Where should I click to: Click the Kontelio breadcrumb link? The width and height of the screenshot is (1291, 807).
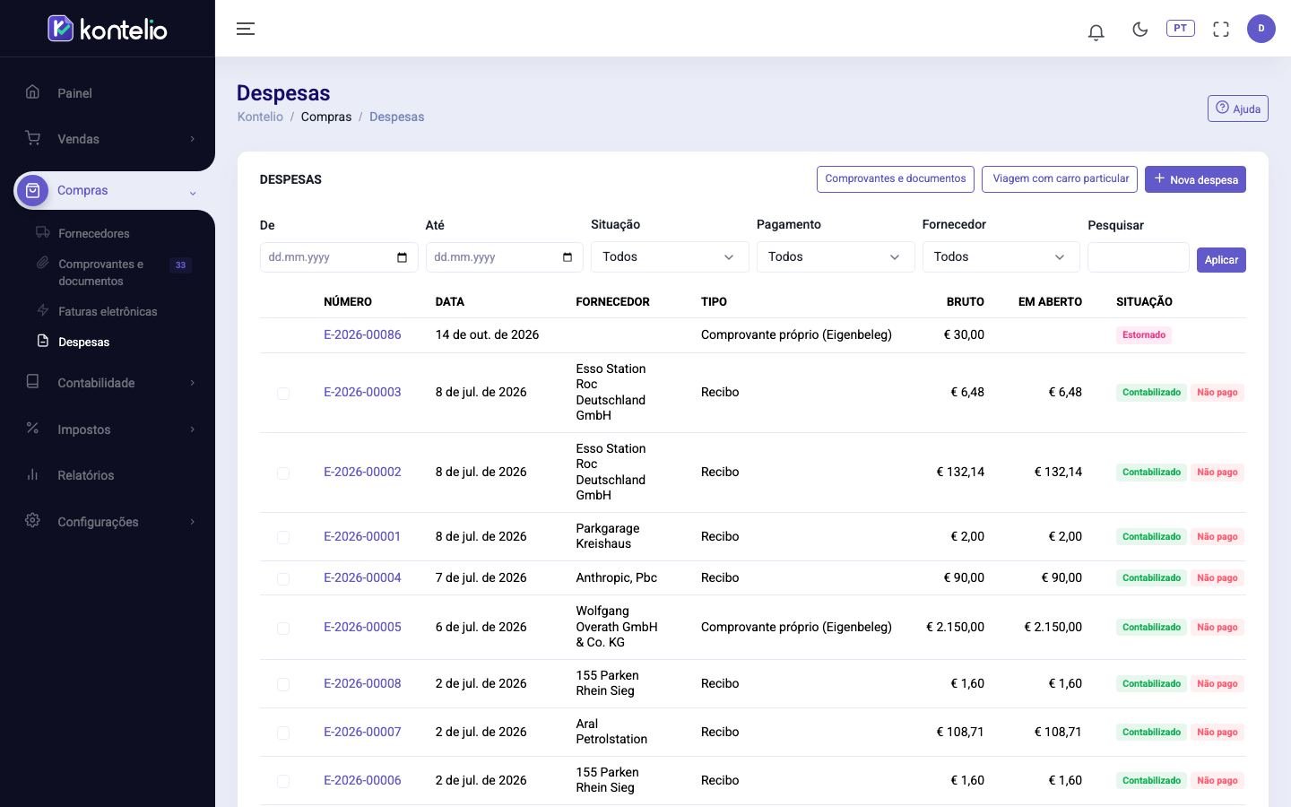(260, 117)
